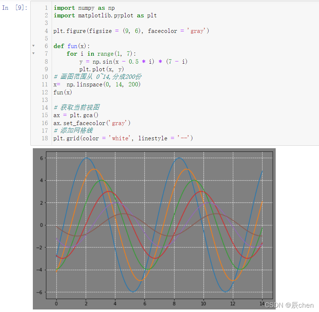
Task: Click the y = np.sin expression line
Action: (133, 61)
